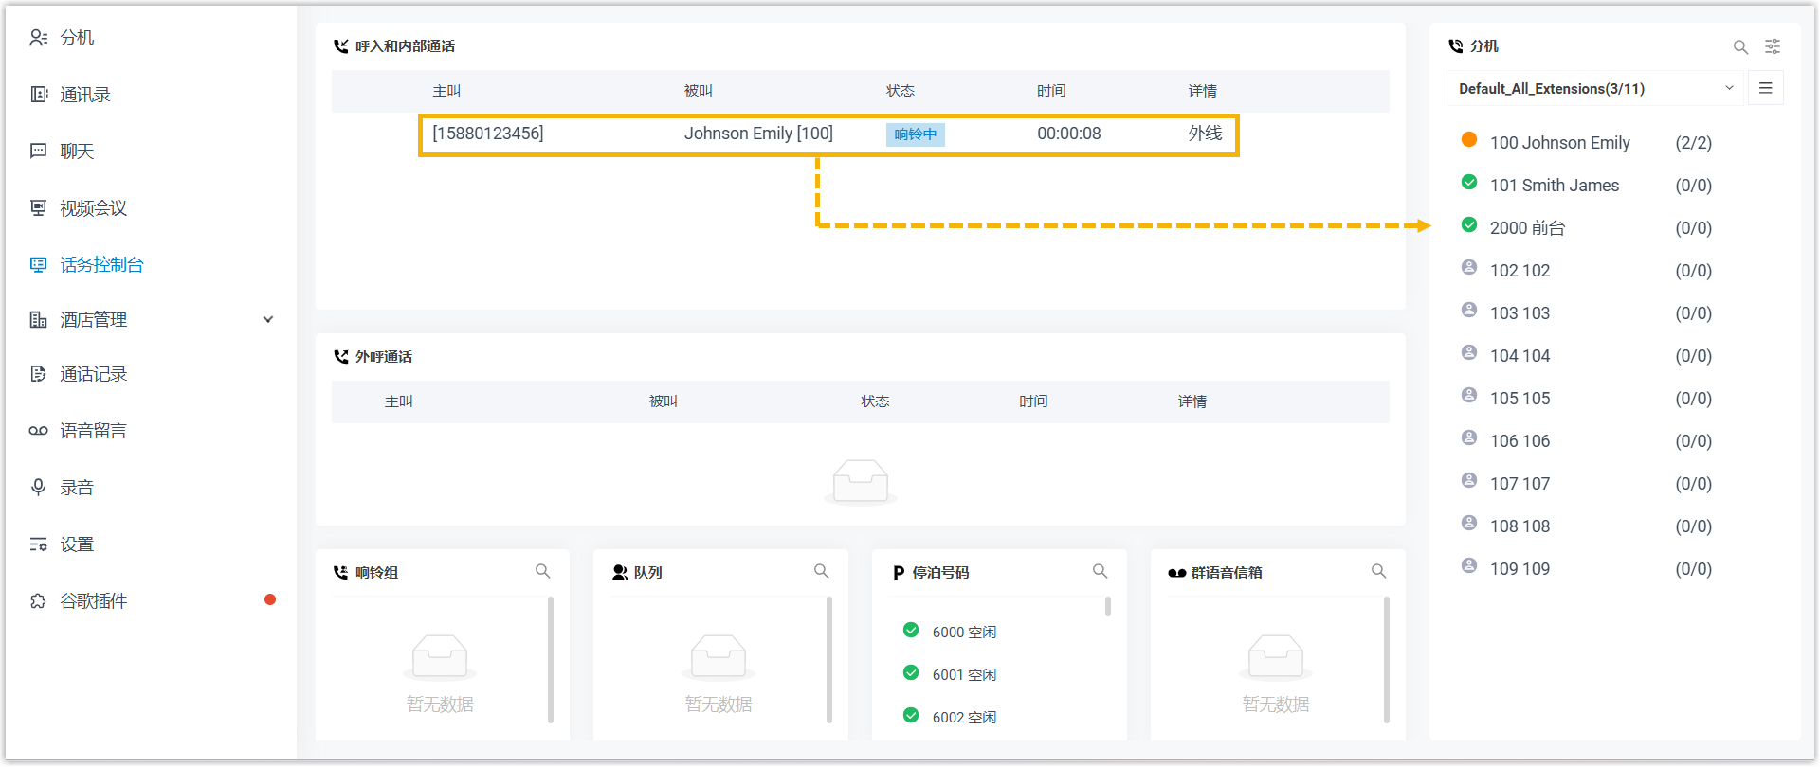
Task: Click list view button beside extension group dropdown
Action: tap(1765, 88)
